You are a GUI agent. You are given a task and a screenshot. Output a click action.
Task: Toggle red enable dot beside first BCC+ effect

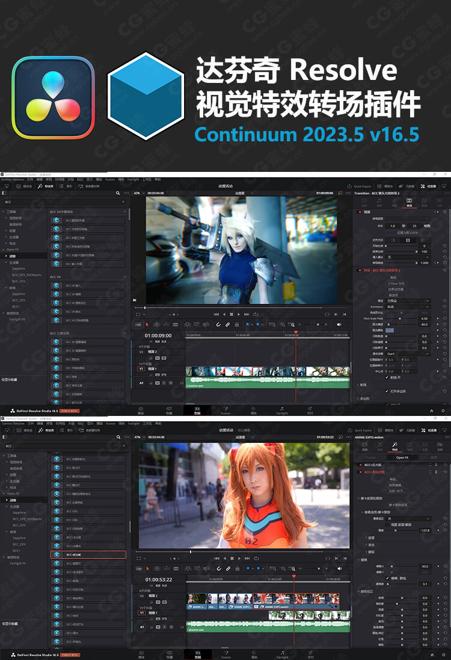360,465
